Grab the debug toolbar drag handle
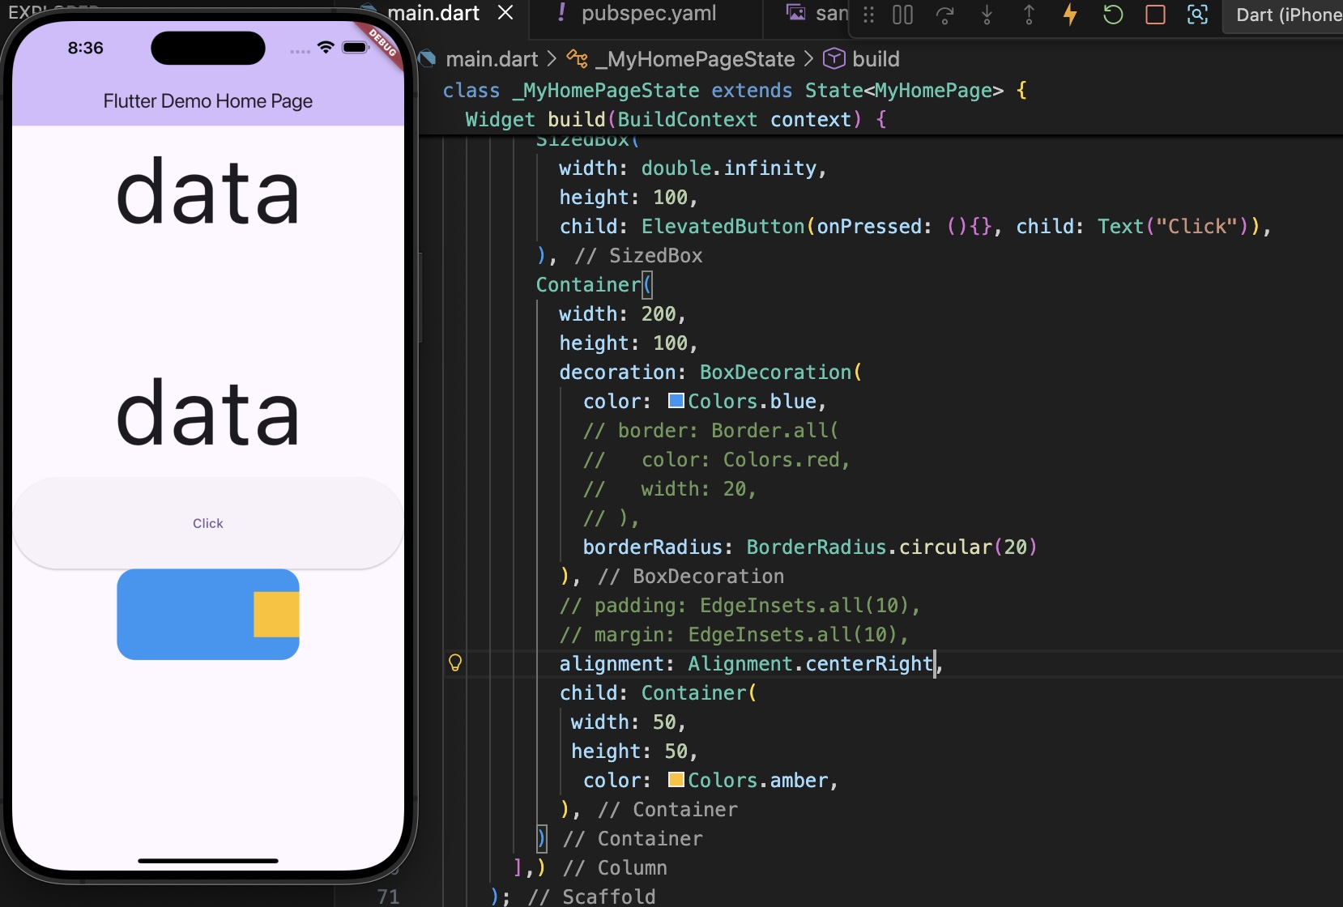1343x907 pixels. click(868, 15)
